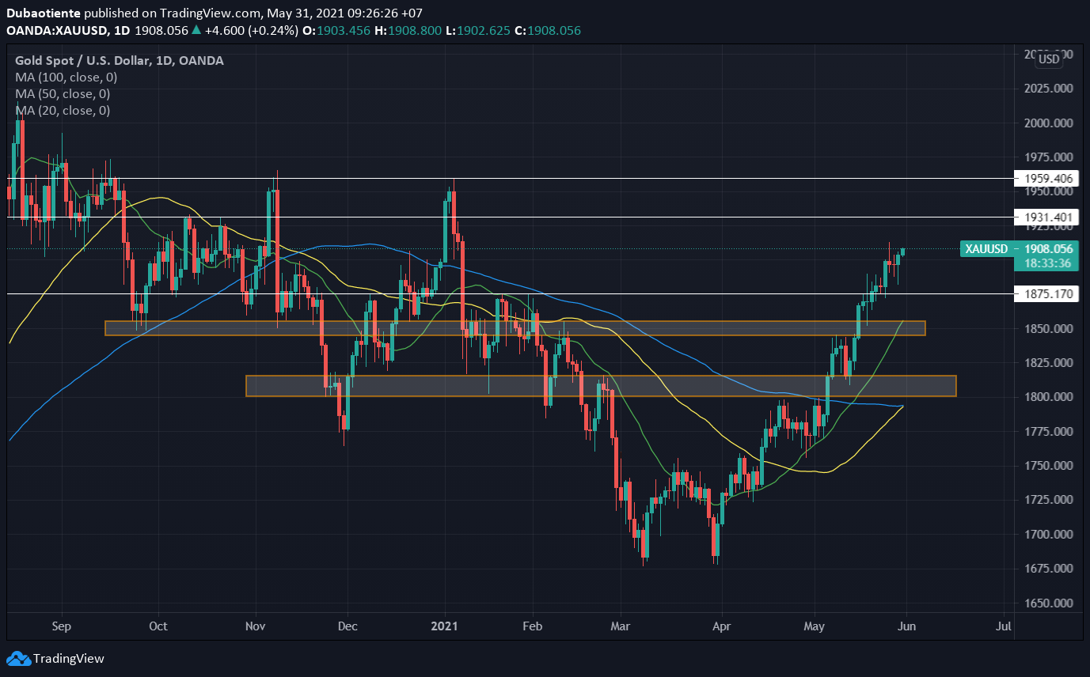Click the +4.600 (+0.24%) change value
This screenshot has width=1090, height=677.
251,30
